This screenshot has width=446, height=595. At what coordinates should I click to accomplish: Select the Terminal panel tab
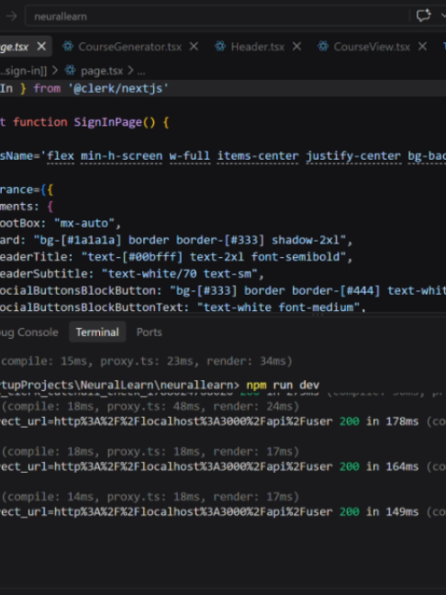[x=97, y=332]
